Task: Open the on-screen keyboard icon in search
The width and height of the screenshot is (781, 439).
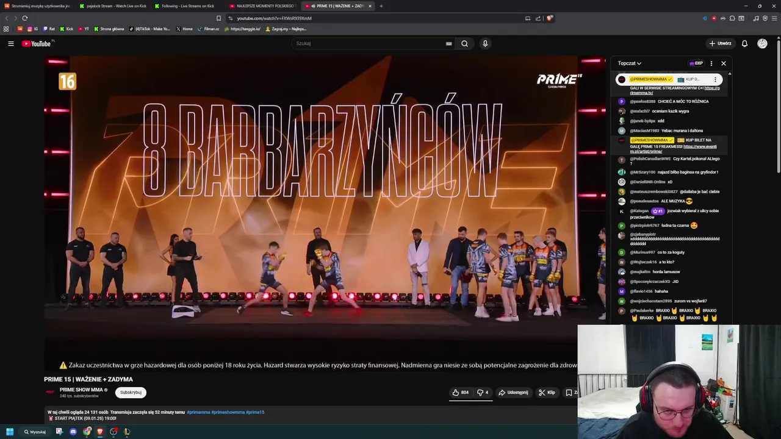Action: [448, 43]
